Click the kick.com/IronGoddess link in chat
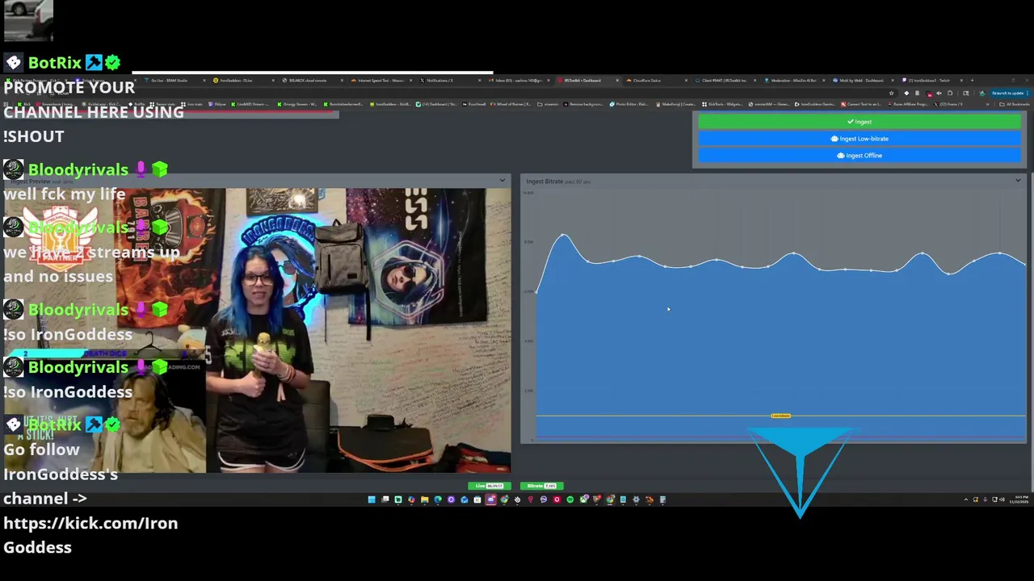 pos(90,535)
